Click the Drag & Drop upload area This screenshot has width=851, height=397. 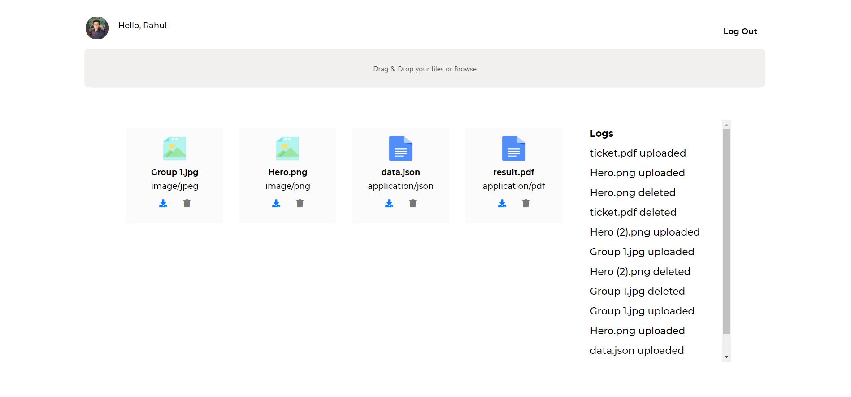pyautogui.click(x=425, y=68)
